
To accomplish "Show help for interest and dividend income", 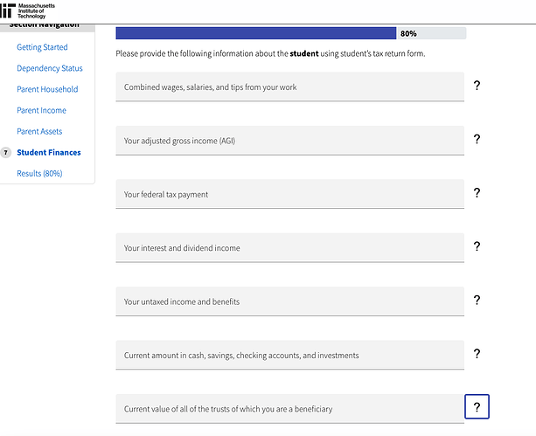I will click(x=477, y=246).
